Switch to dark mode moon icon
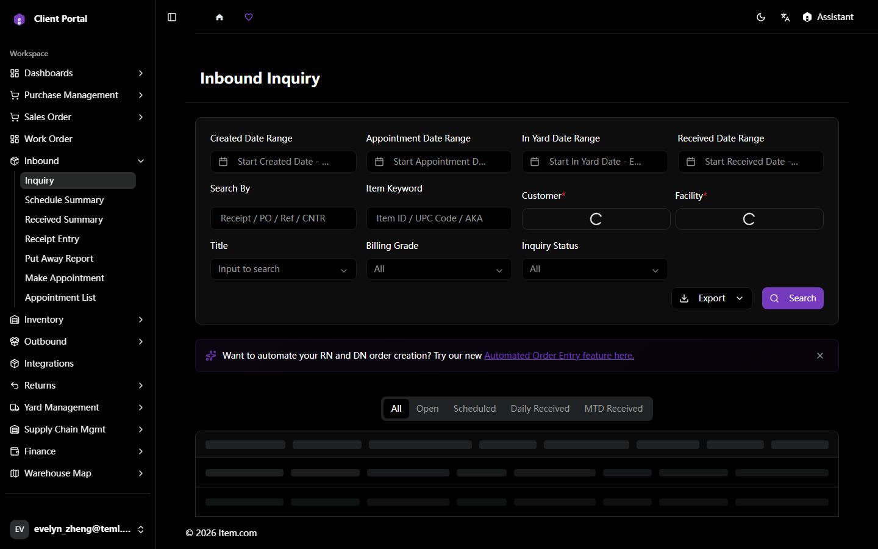Screen dimensions: 878x549 [761, 17]
